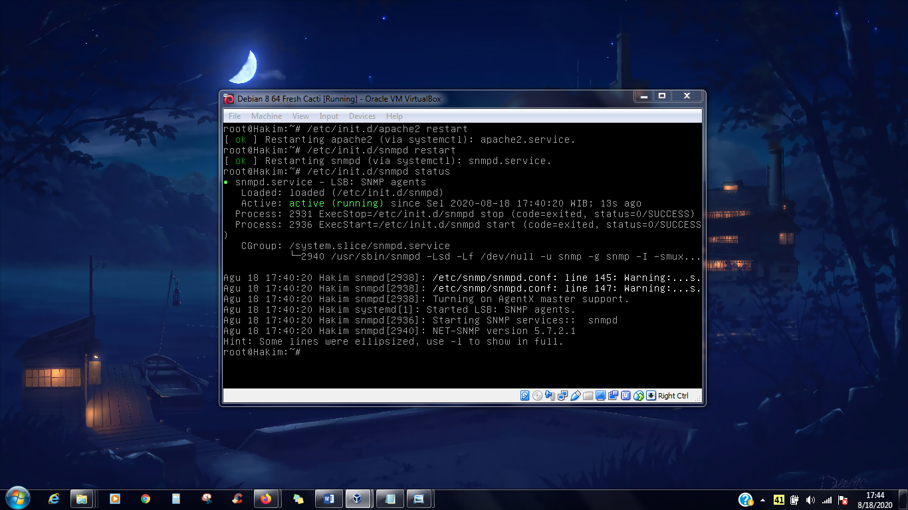The width and height of the screenshot is (908, 510).
Task: Click the display settings status icon
Action: coord(600,396)
